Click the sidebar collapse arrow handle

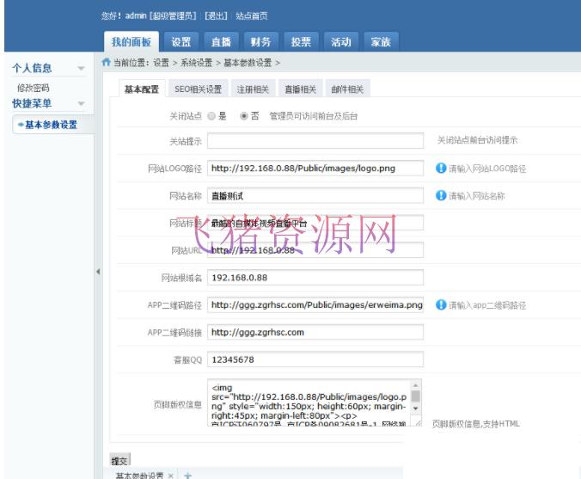pyautogui.click(x=97, y=272)
